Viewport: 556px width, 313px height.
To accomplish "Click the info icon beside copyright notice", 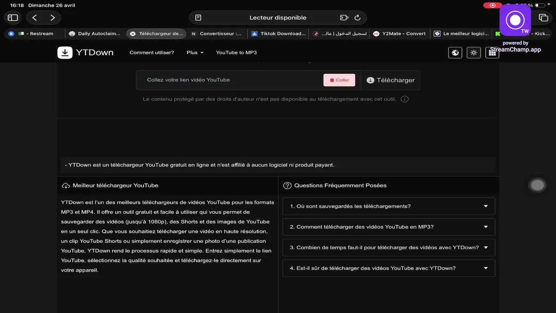I will [x=404, y=99].
